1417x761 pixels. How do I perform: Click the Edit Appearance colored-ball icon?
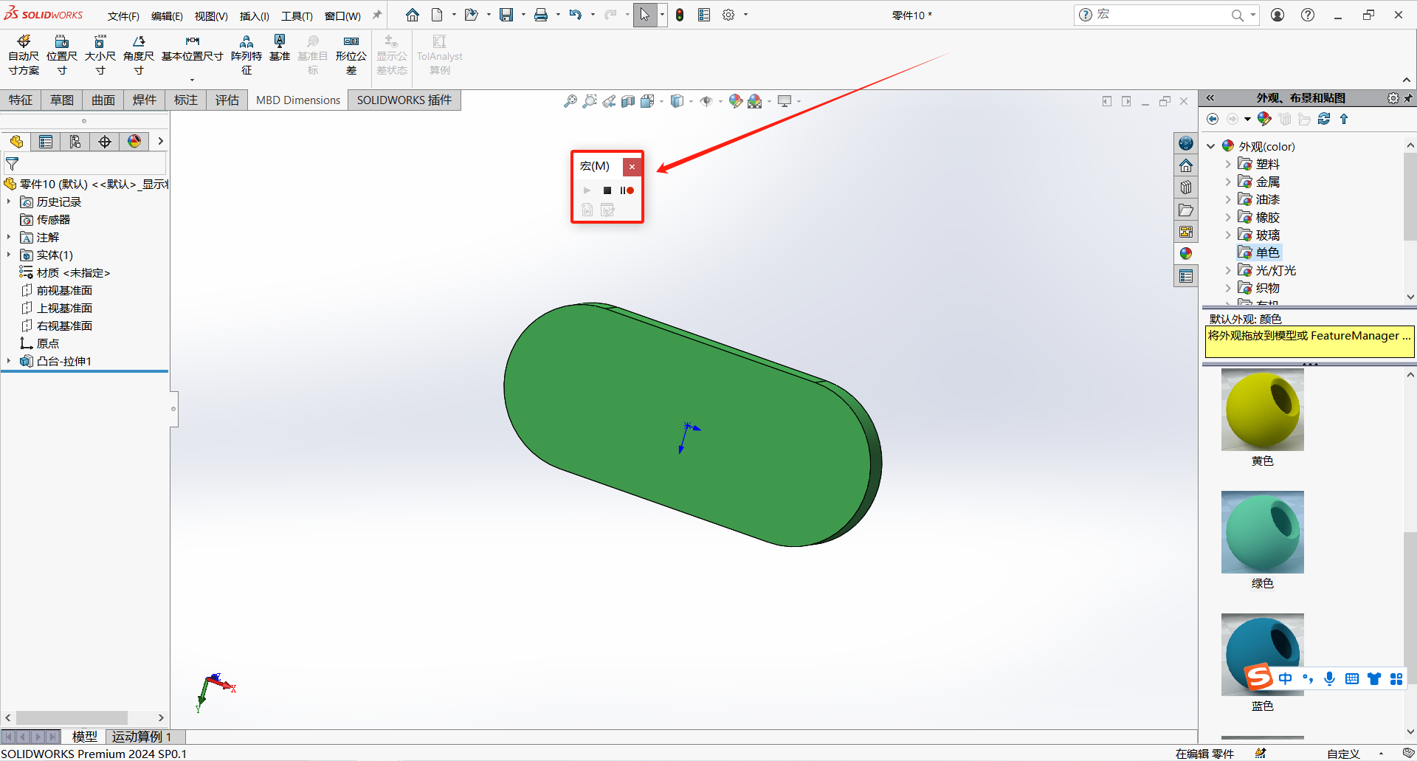pyautogui.click(x=735, y=100)
